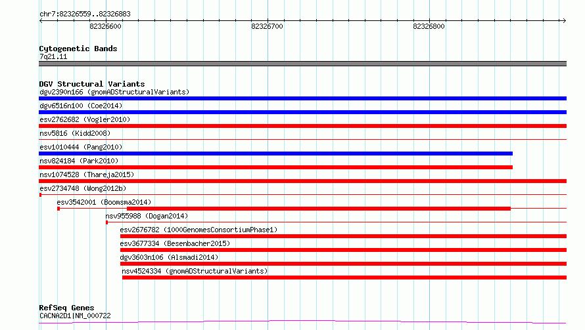
Task: Select the dgv3603n106 red variant bar
Action: (343, 264)
